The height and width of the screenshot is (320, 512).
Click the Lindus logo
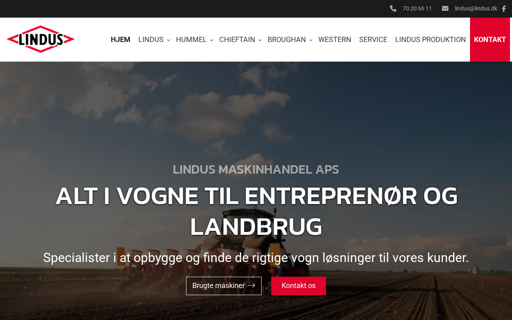click(x=41, y=39)
